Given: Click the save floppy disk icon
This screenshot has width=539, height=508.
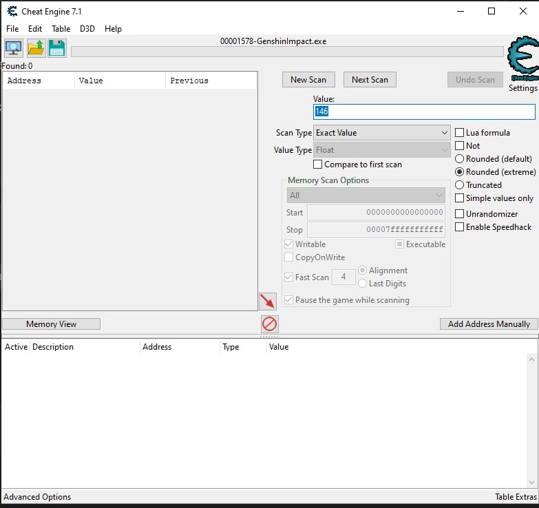Looking at the screenshot, I should (57, 47).
